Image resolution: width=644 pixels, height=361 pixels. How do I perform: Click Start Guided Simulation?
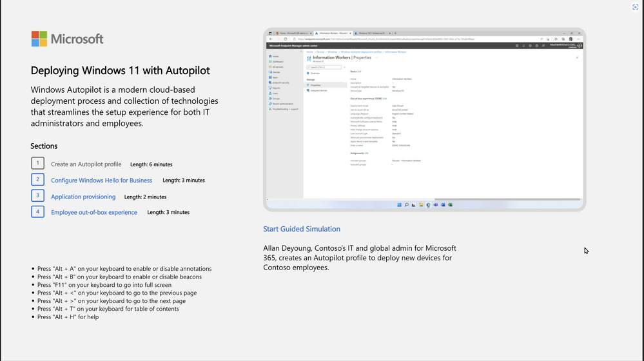tap(302, 229)
